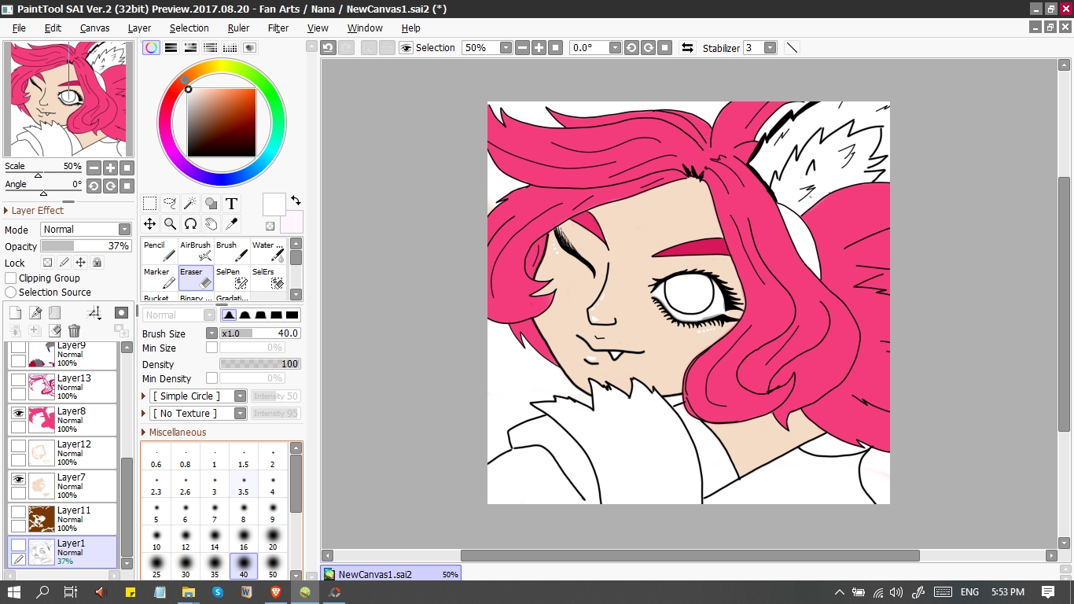Choose the Pencil brush tool
Screen dimensions: 1074x604
(160, 252)
